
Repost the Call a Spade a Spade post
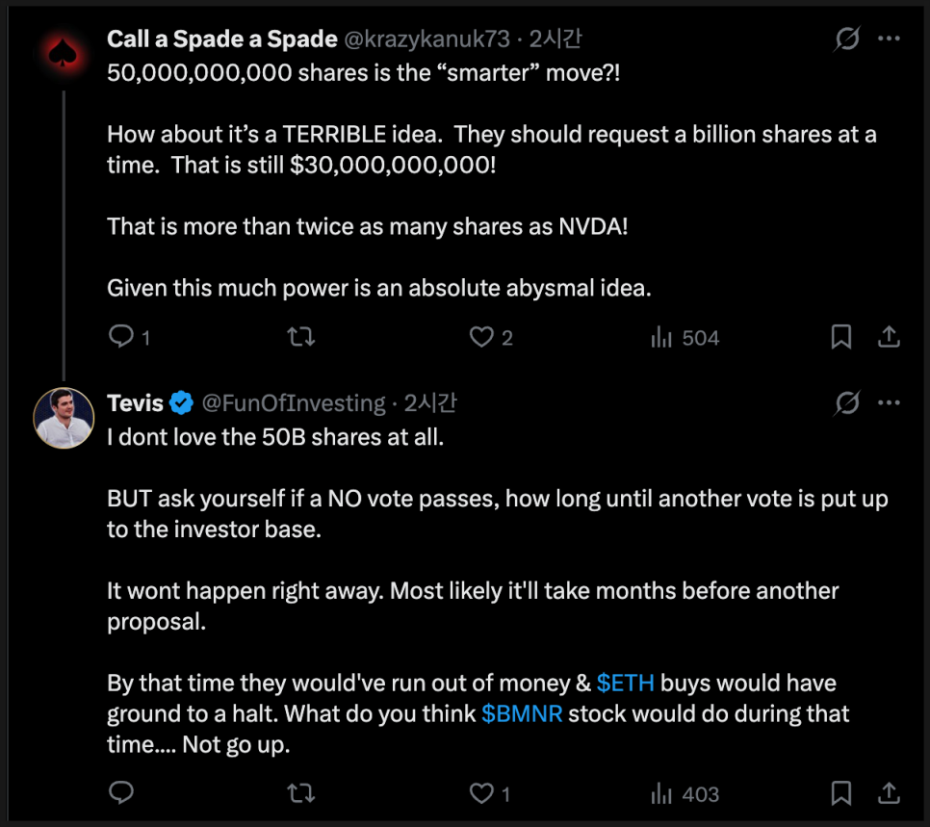pos(301,337)
